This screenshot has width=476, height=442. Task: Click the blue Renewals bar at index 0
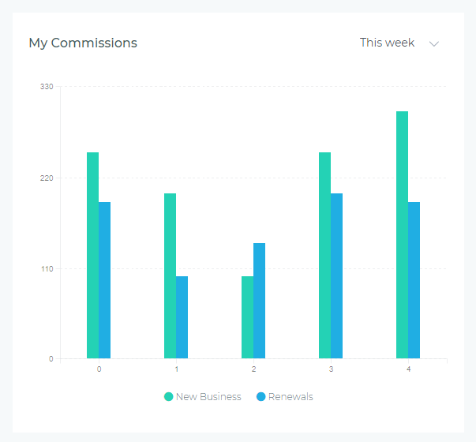coord(104,280)
